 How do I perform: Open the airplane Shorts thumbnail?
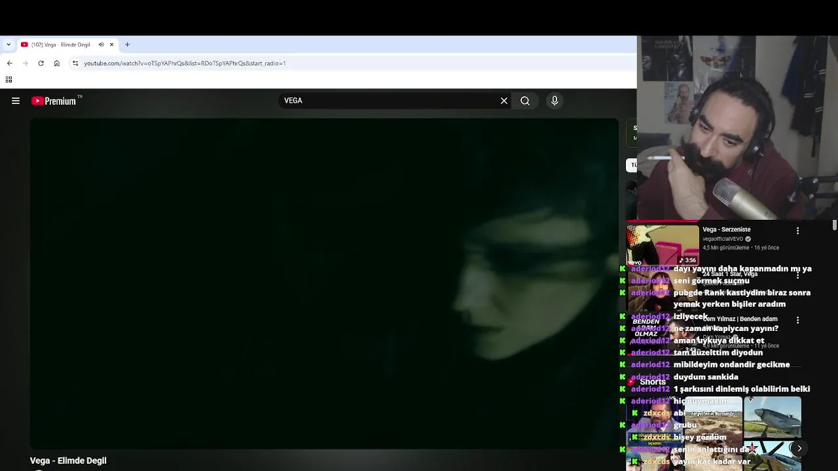(772, 417)
